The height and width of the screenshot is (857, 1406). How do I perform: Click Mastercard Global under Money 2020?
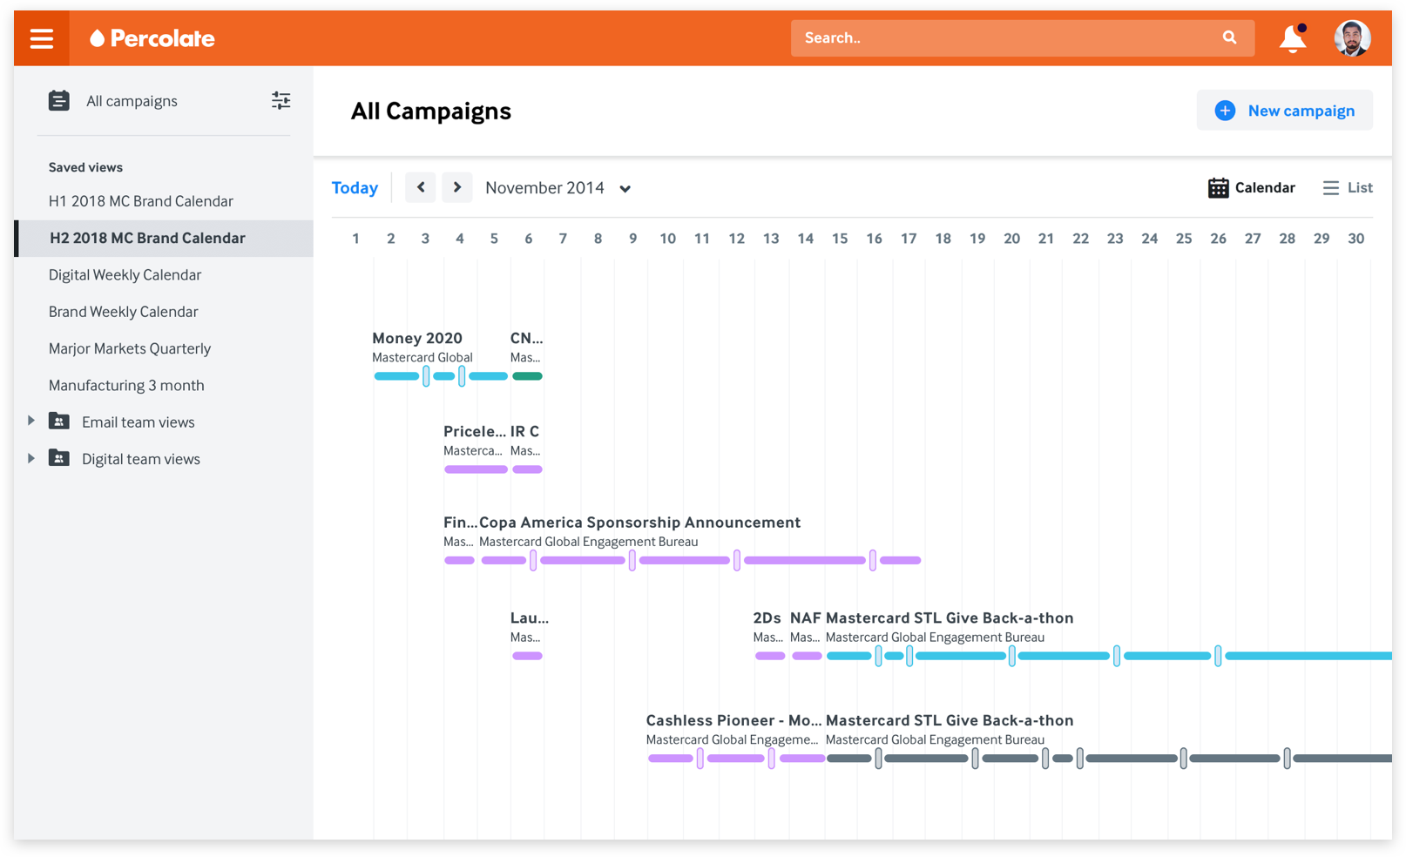(422, 358)
